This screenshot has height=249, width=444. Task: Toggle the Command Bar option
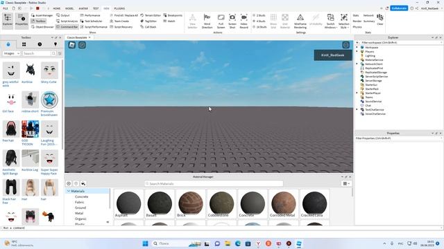[x=67, y=27]
